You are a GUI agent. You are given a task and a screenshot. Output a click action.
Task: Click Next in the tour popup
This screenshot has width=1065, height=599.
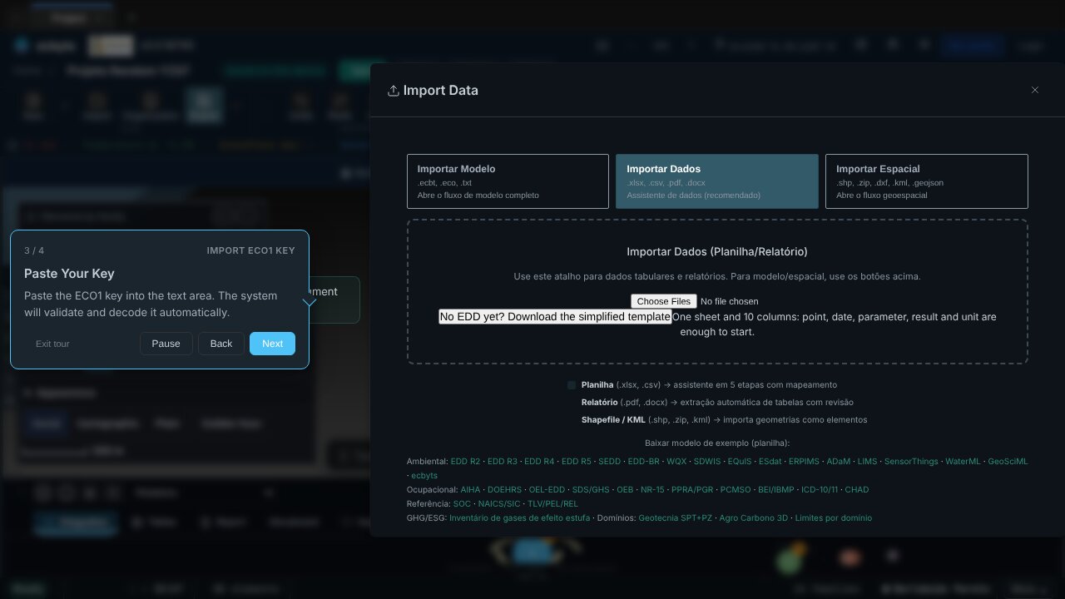272,344
